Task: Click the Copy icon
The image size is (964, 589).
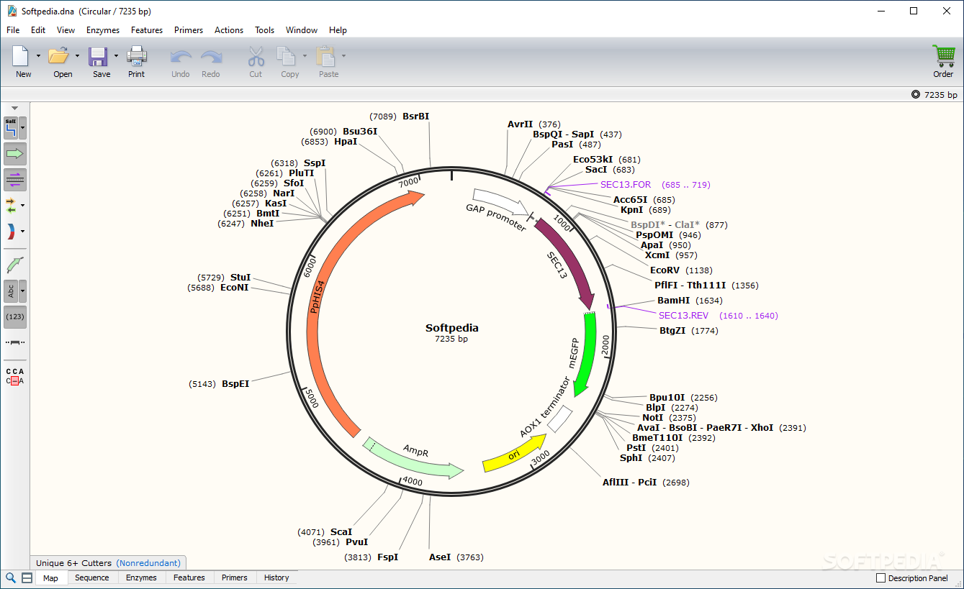Action: point(287,56)
